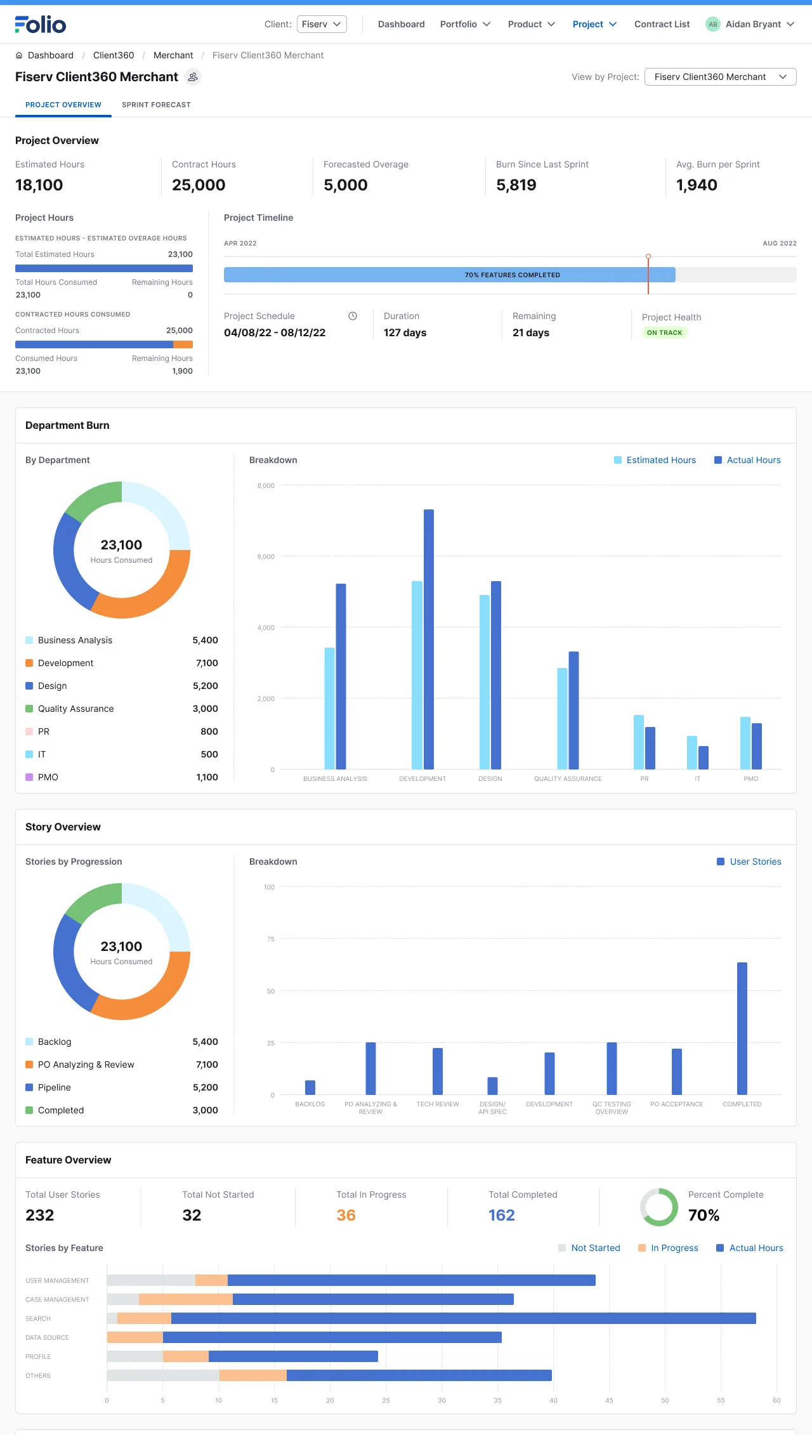
Task: Toggle the User Stories legend
Action: [x=749, y=862]
